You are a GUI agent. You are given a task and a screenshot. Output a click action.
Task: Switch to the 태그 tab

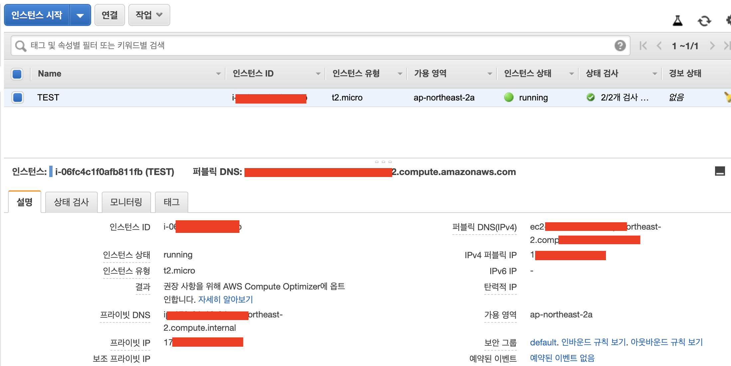coord(172,202)
